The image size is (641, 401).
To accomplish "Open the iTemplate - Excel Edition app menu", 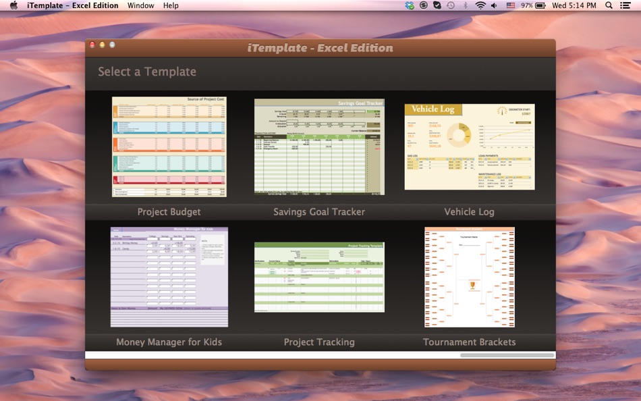I will point(72,5).
